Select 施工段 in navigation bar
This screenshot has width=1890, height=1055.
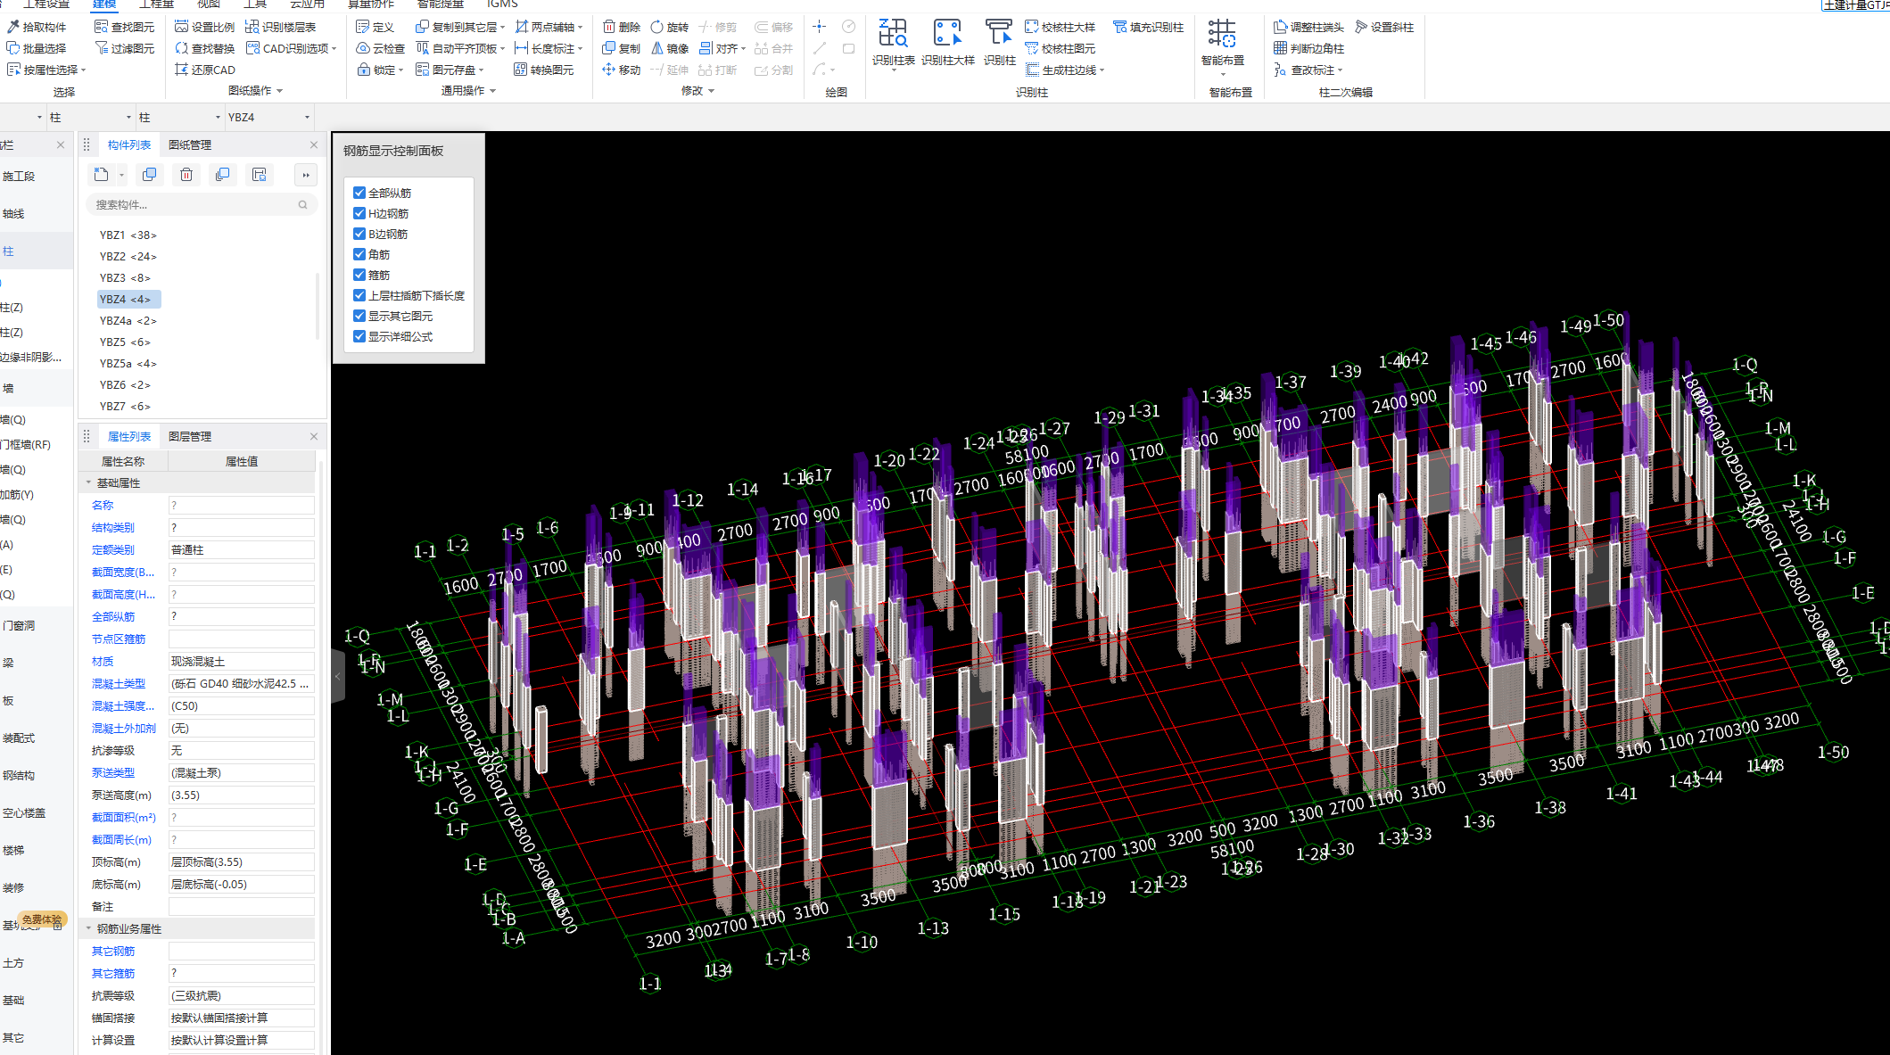pyautogui.click(x=19, y=177)
